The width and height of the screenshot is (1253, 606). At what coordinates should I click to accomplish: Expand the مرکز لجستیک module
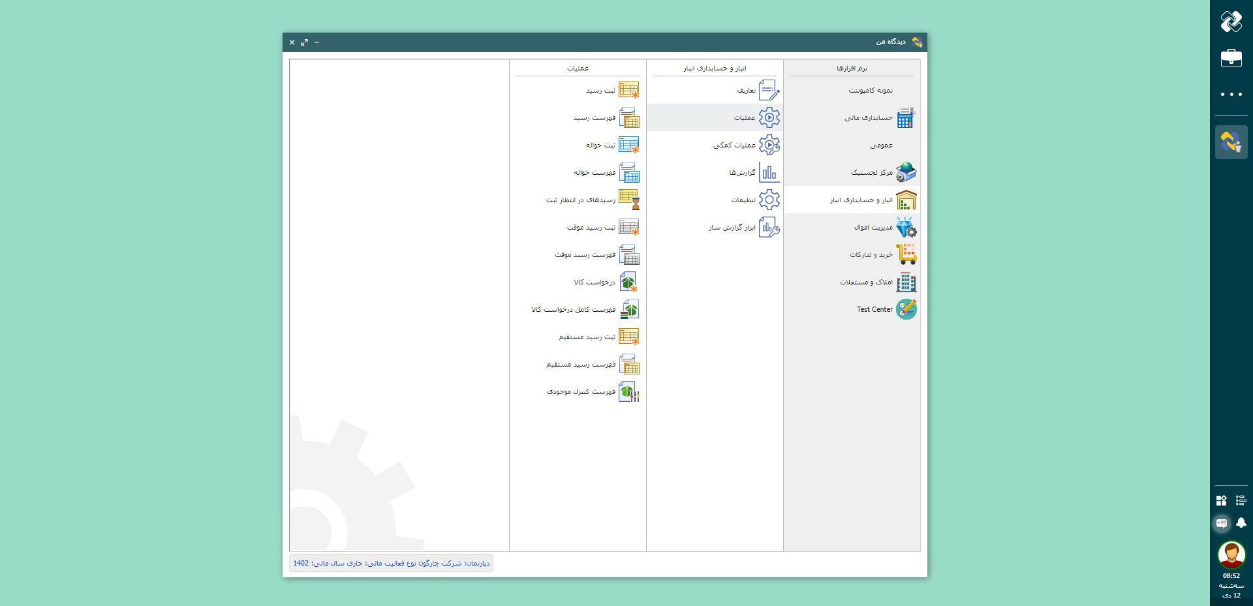[871, 173]
